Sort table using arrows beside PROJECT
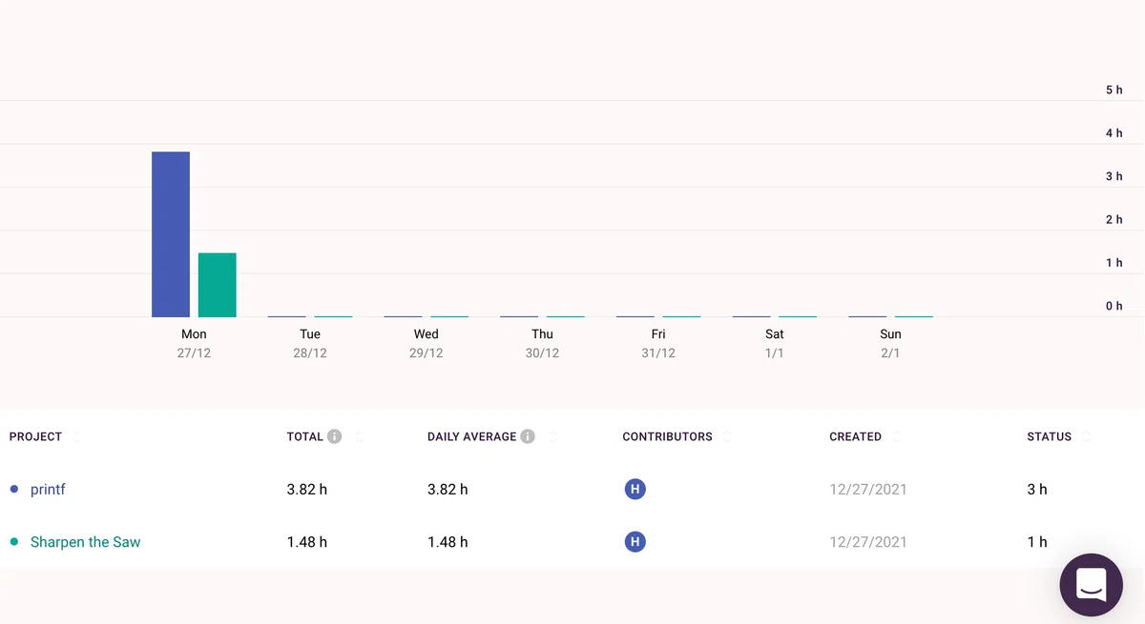Viewport: 1145px width, 624px height. pos(76,436)
